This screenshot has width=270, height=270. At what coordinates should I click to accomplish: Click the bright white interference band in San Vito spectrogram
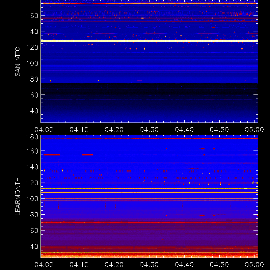click(x=149, y=41)
